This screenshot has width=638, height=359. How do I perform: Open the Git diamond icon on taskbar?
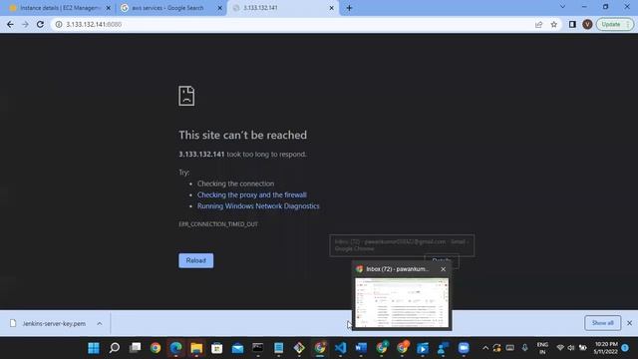299,348
